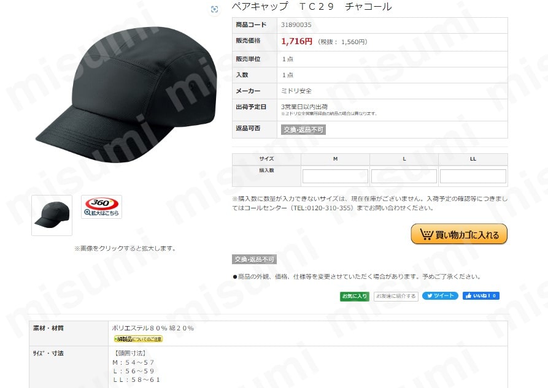Image resolution: width=548 pixels, height=388 pixels.
Task: Click the LL size quantity field
Action: [473, 176]
